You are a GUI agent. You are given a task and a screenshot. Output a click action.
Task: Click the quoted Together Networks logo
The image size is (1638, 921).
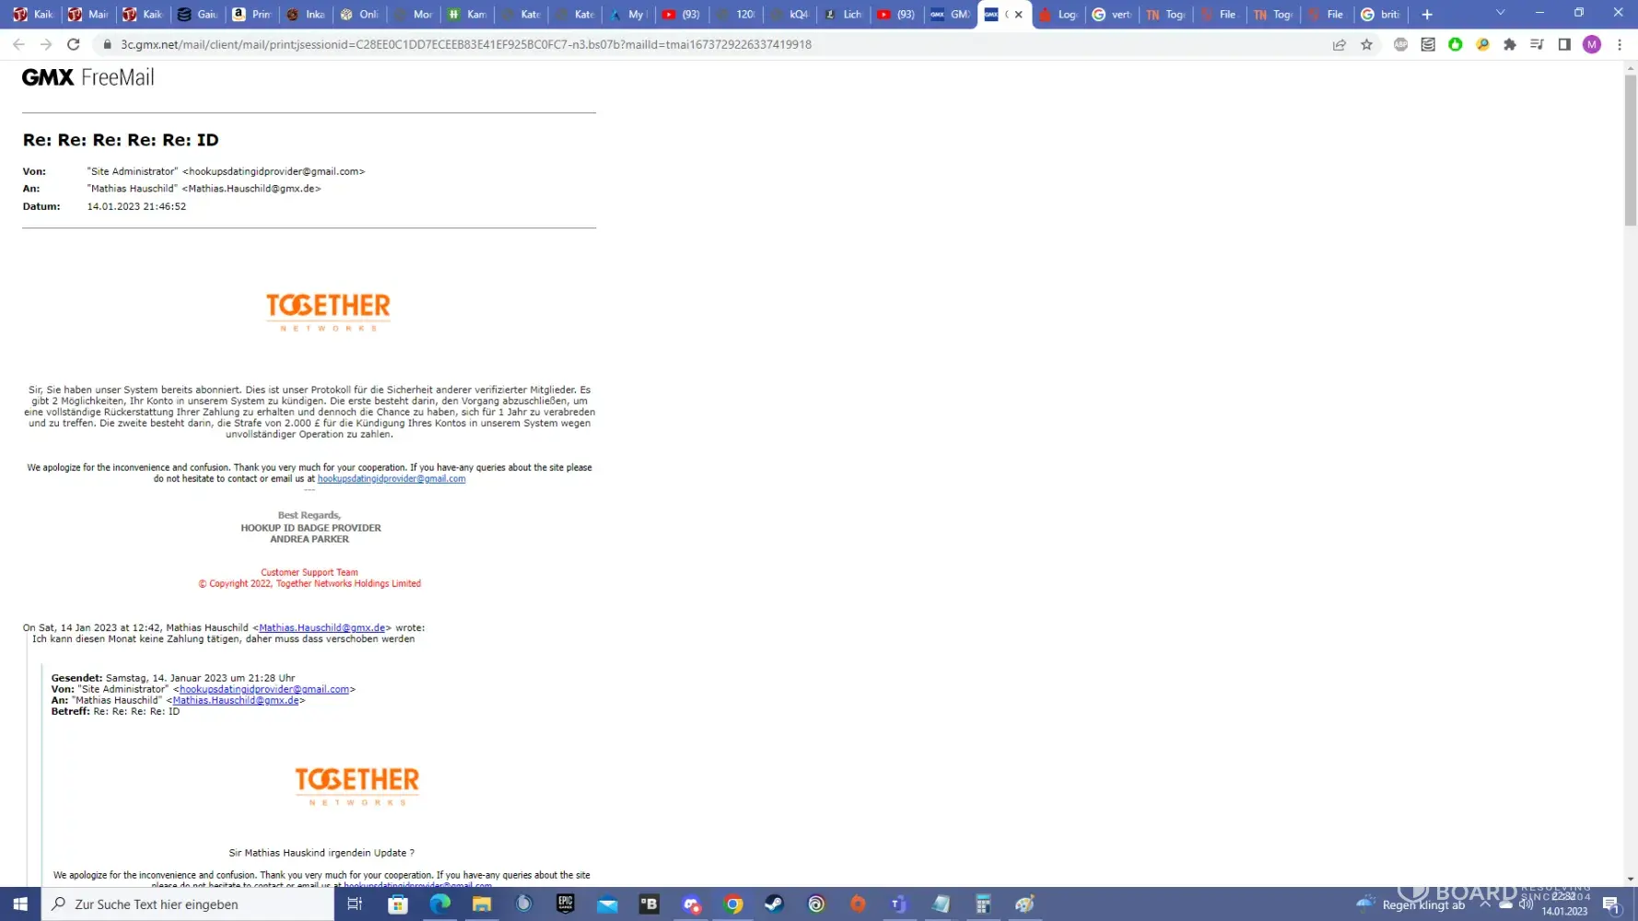coord(357,787)
